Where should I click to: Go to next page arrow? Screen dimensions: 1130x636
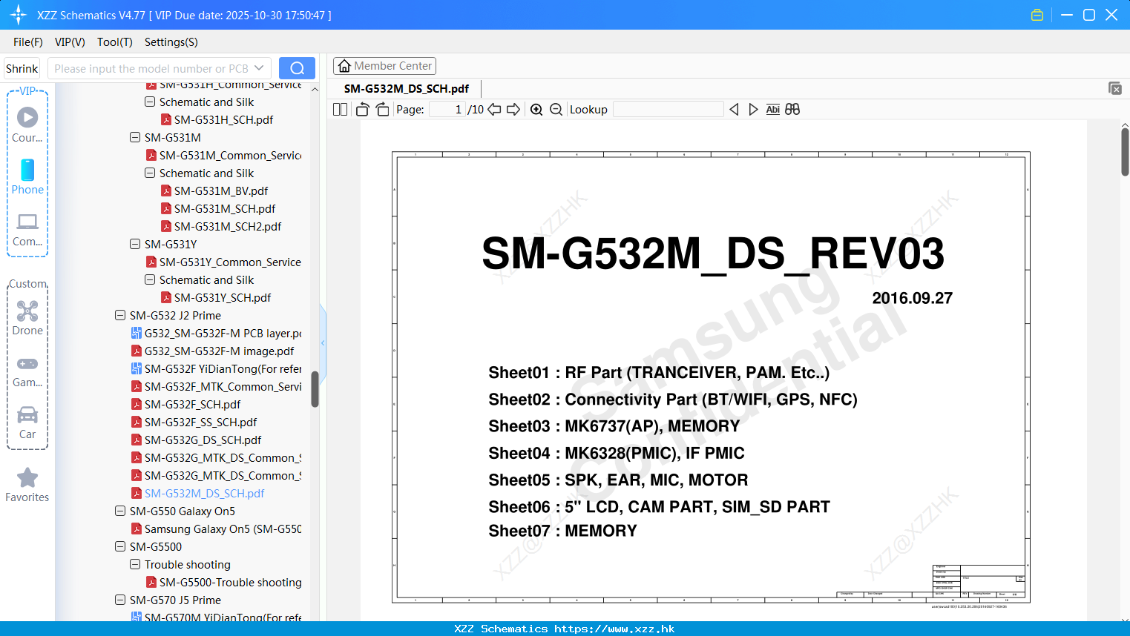point(513,109)
